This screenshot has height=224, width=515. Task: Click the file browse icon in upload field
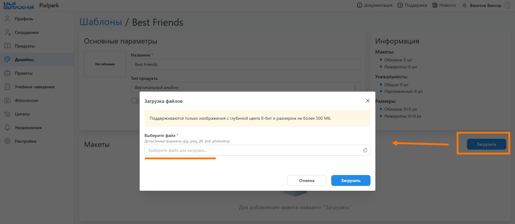pos(365,150)
